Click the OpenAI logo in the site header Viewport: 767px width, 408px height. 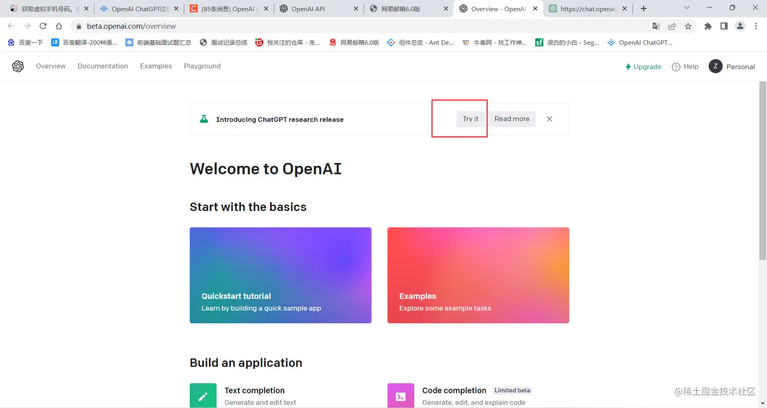18,66
